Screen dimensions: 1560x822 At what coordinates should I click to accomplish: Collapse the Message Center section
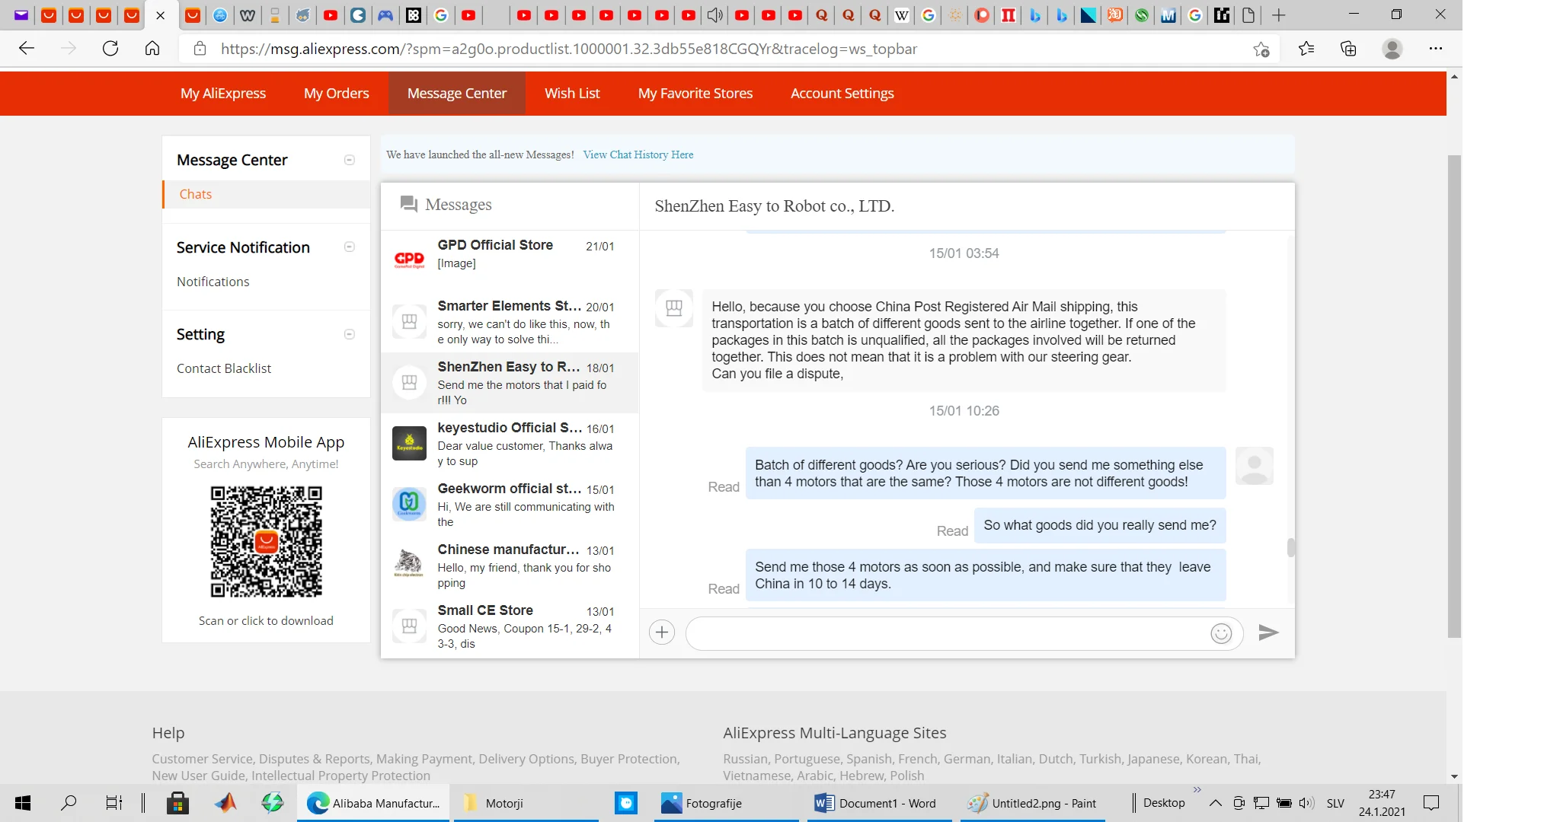point(350,160)
